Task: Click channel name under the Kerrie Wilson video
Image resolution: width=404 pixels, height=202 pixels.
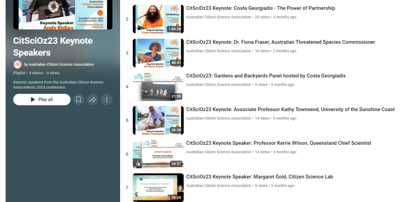Action: pos(218,151)
